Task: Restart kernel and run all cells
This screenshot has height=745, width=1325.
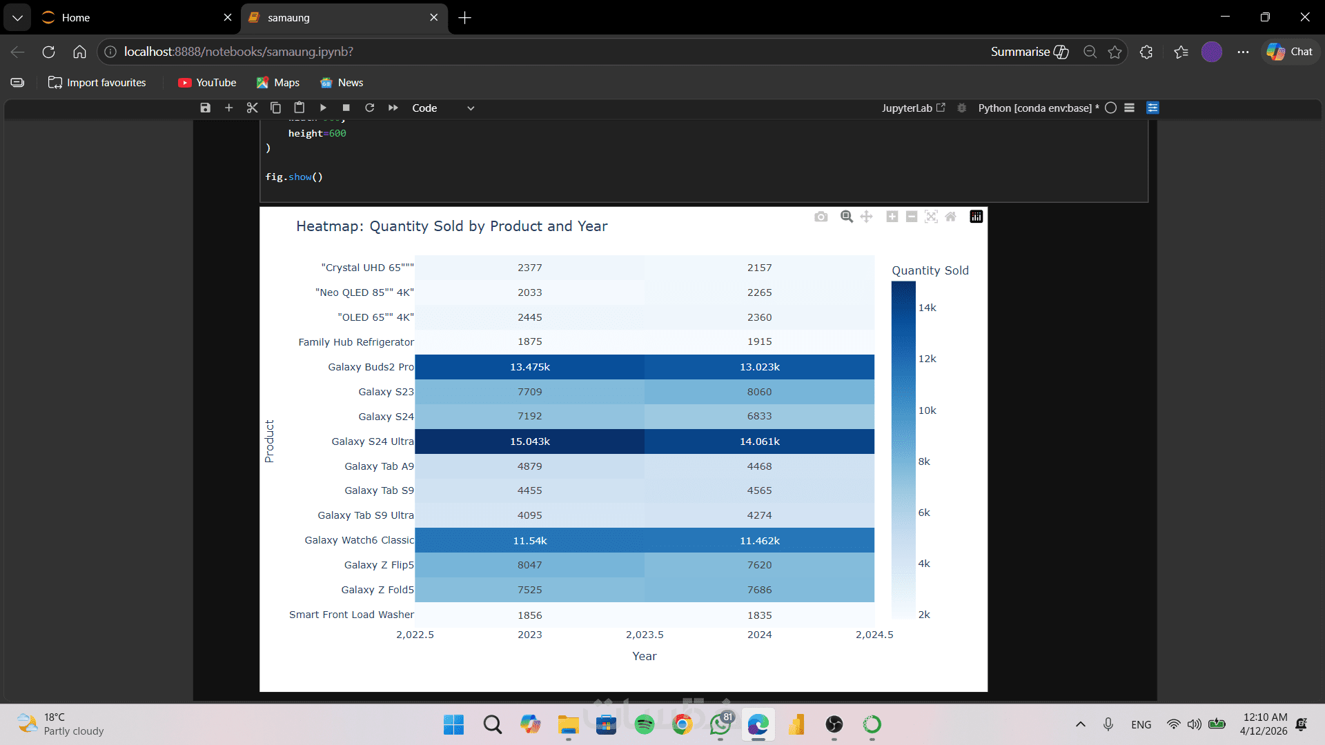Action: (x=393, y=108)
